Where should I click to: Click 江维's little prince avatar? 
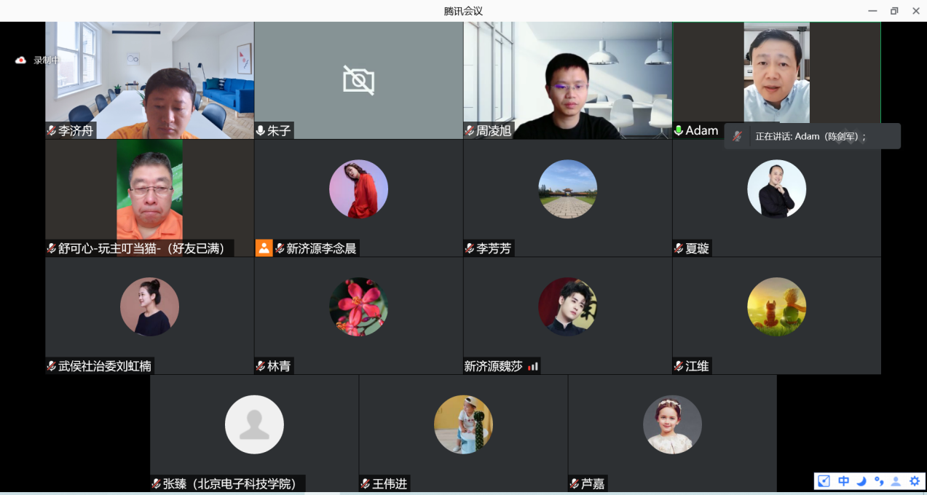[777, 306]
